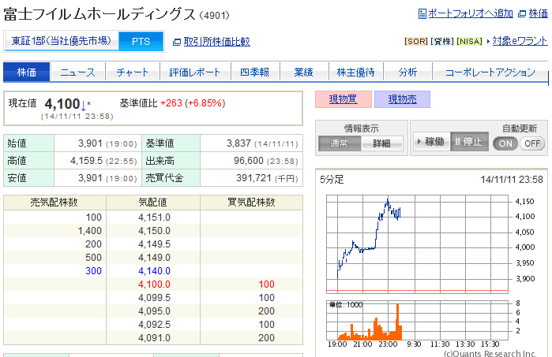The image size is (552, 357).
Task: Switch to the ニュース tab
Action: 78,73
